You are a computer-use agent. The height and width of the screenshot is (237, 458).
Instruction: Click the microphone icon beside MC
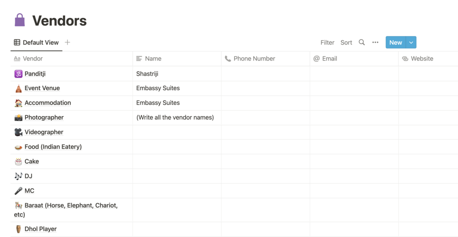tap(18, 191)
